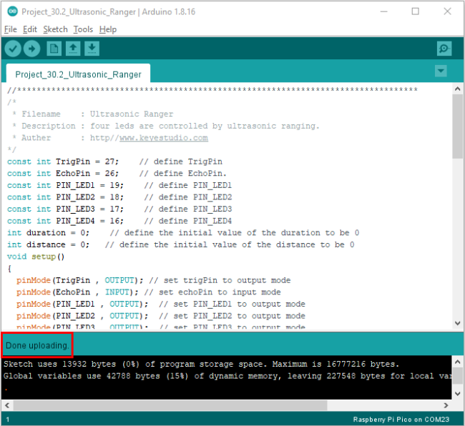465x426 pixels.
Task: Open the Edit menu
Action: coord(29,29)
